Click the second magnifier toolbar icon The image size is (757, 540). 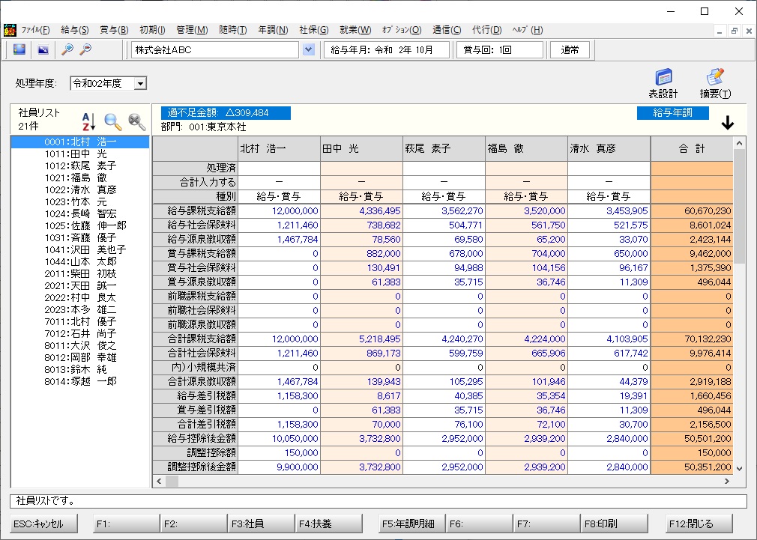[85, 49]
